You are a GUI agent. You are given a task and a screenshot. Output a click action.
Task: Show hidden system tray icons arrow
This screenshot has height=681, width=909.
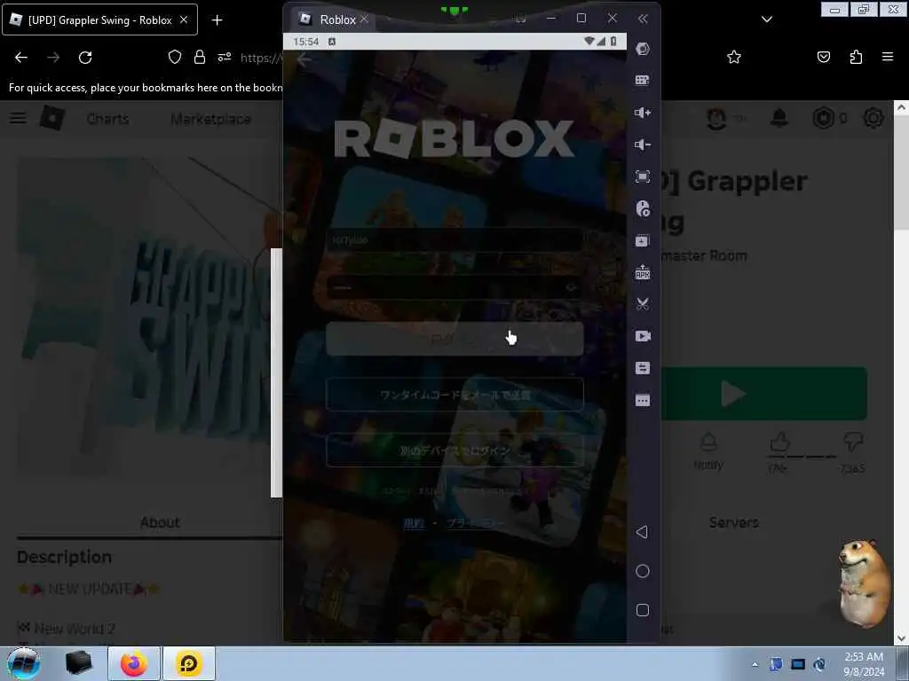(x=755, y=664)
